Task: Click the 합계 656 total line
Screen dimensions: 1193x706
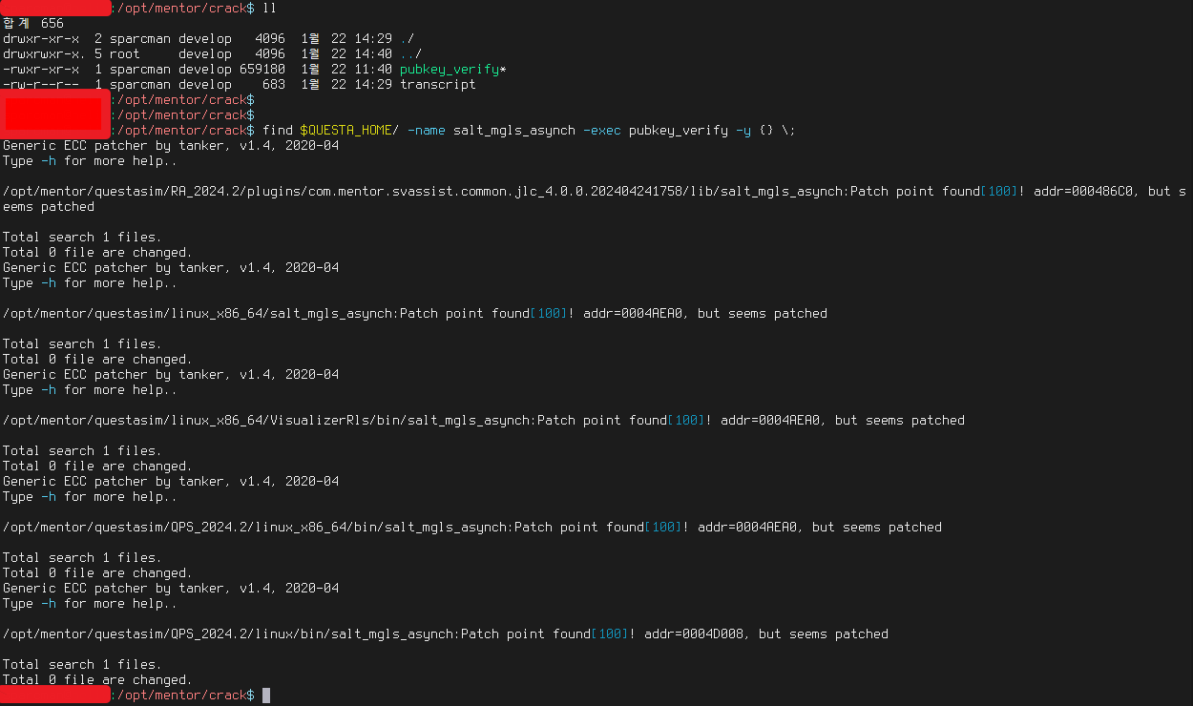Action: pyautogui.click(x=32, y=24)
